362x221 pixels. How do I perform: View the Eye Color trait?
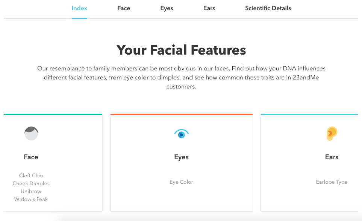pyautogui.click(x=181, y=182)
